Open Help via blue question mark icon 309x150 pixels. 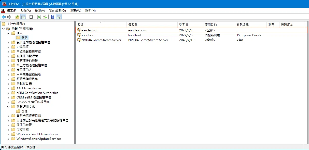52,17
